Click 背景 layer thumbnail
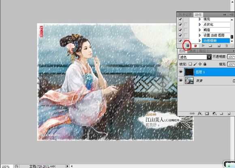The image size is (235, 168). 189,81
